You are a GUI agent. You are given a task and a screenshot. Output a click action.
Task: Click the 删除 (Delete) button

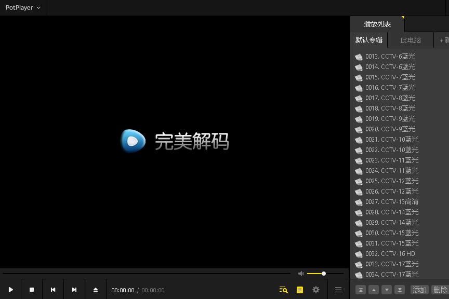[x=440, y=290]
